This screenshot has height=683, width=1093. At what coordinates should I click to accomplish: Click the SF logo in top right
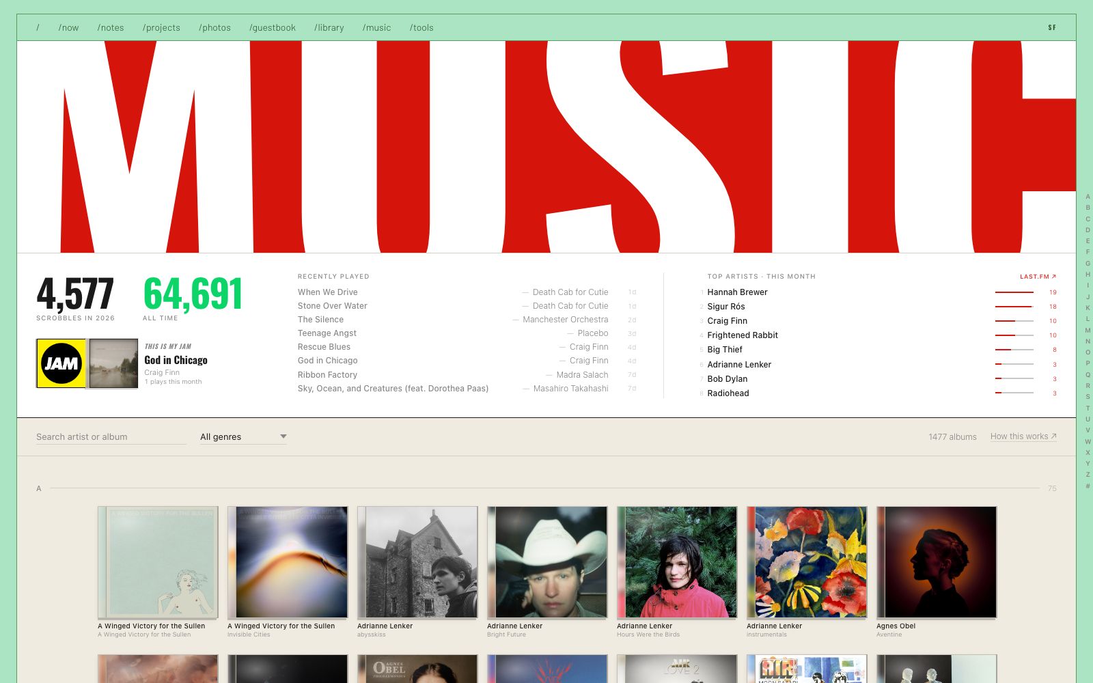click(1052, 28)
